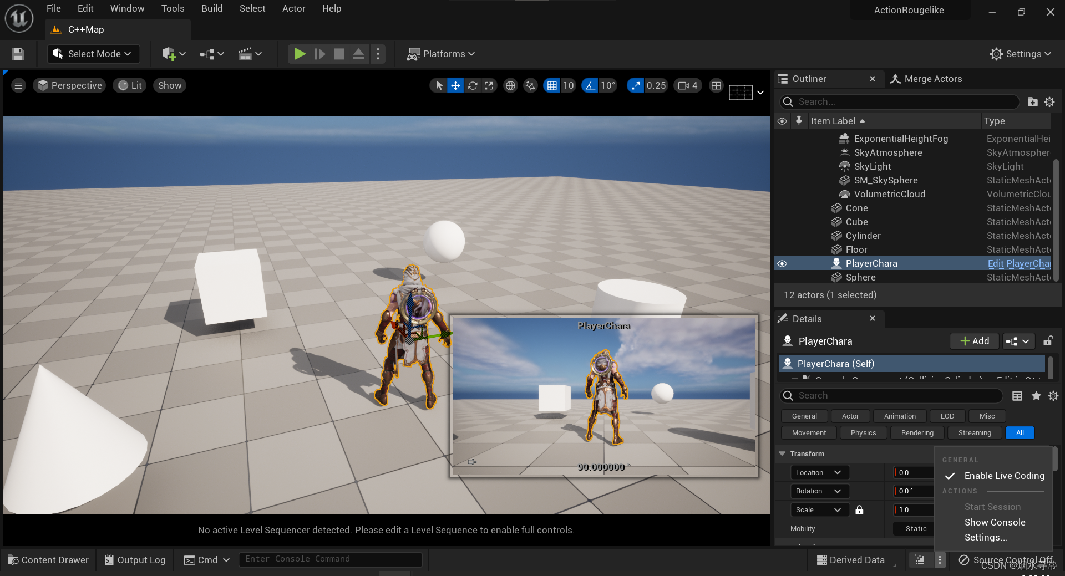Image resolution: width=1065 pixels, height=576 pixels.
Task: Select the scale gizmo tool
Action: coord(489,85)
